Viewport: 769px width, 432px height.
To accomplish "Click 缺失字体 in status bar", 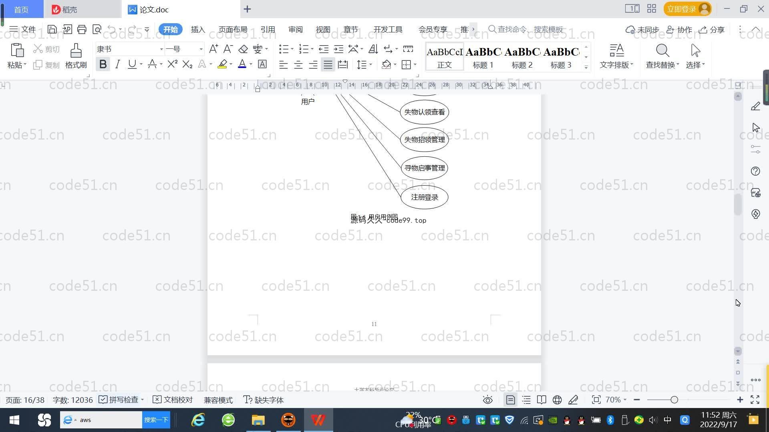I will pos(264,400).
